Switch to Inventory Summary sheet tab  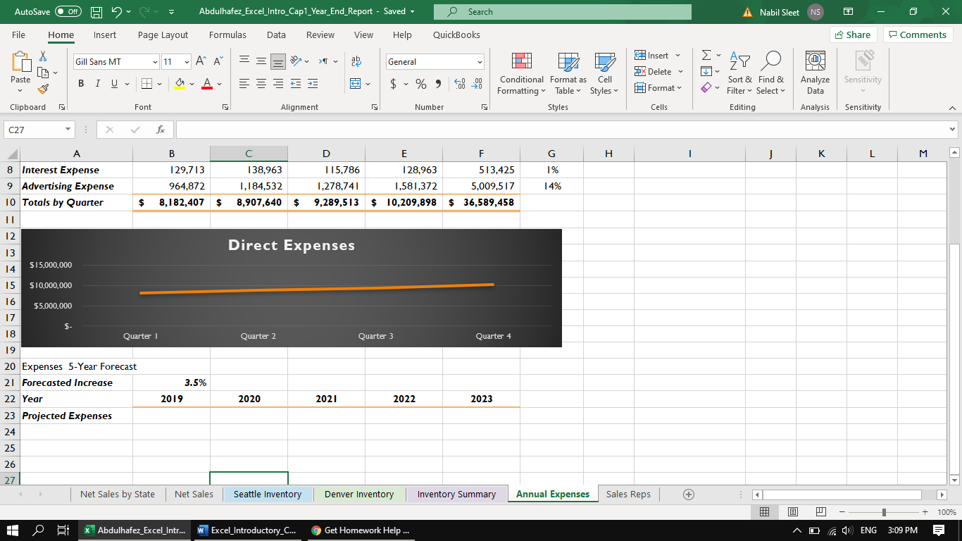point(456,495)
